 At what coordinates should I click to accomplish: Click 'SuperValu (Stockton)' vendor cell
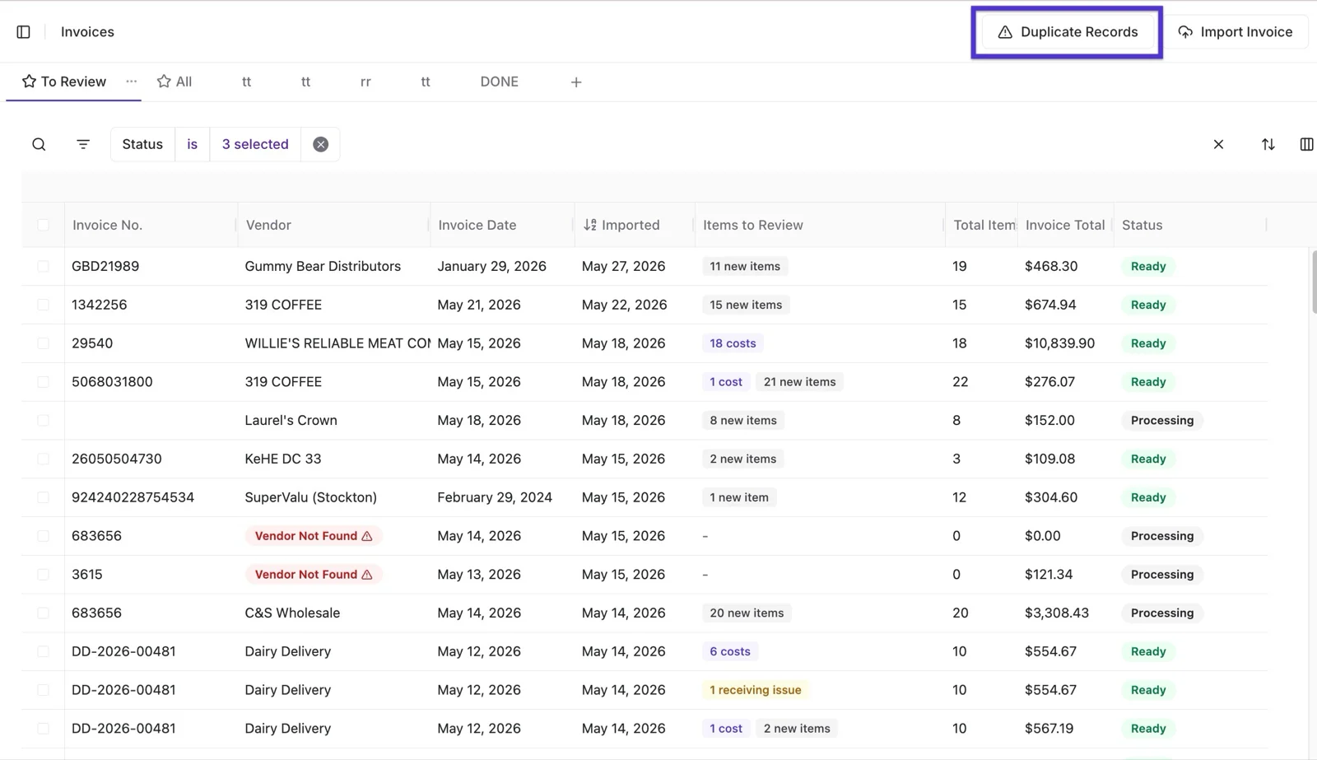click(x=310, y=497)
